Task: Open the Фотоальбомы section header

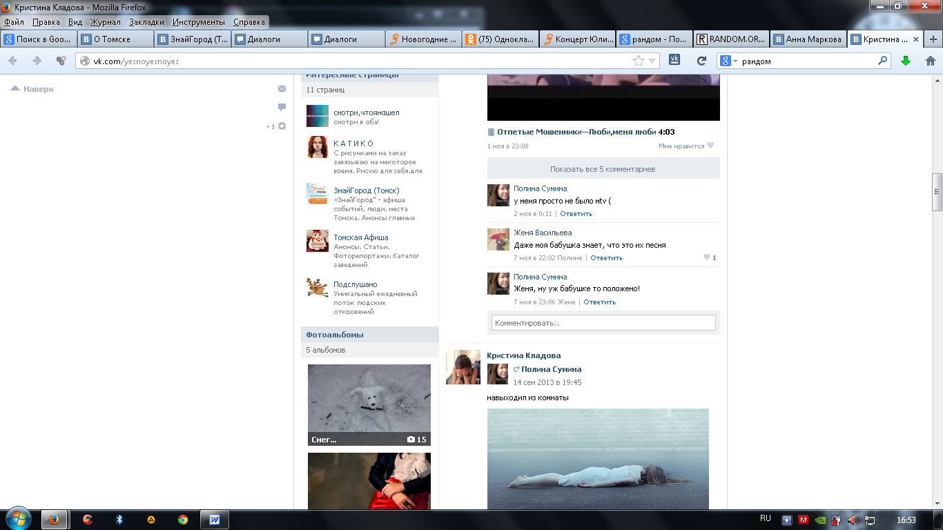Action: click(369, 335)
